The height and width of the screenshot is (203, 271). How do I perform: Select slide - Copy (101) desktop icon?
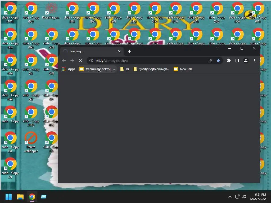(10, 13)
